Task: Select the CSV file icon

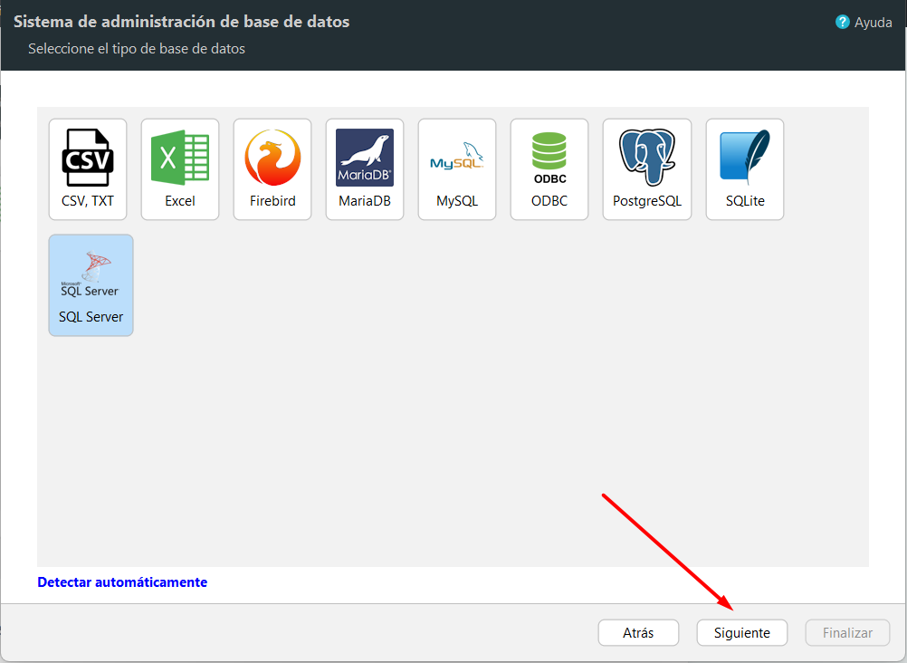Action: tap(87, 158)
